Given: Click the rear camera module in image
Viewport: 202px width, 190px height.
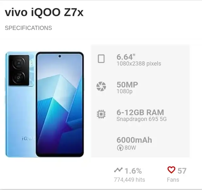Looking at the screenshot, I should pos(19,70).
